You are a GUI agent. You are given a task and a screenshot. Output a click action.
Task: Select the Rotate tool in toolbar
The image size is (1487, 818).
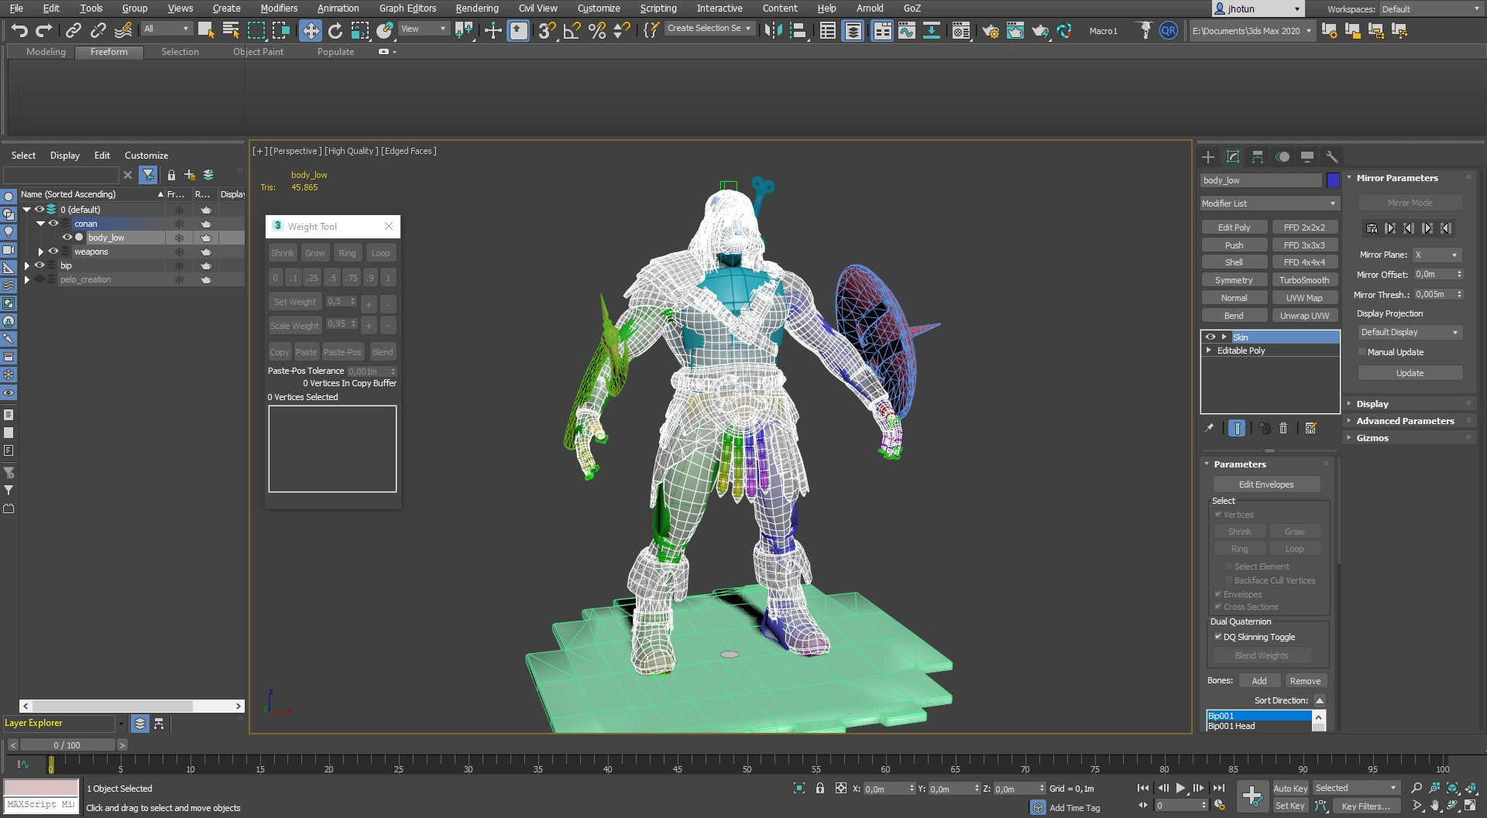pyautogui.click(x=335, y=30)
